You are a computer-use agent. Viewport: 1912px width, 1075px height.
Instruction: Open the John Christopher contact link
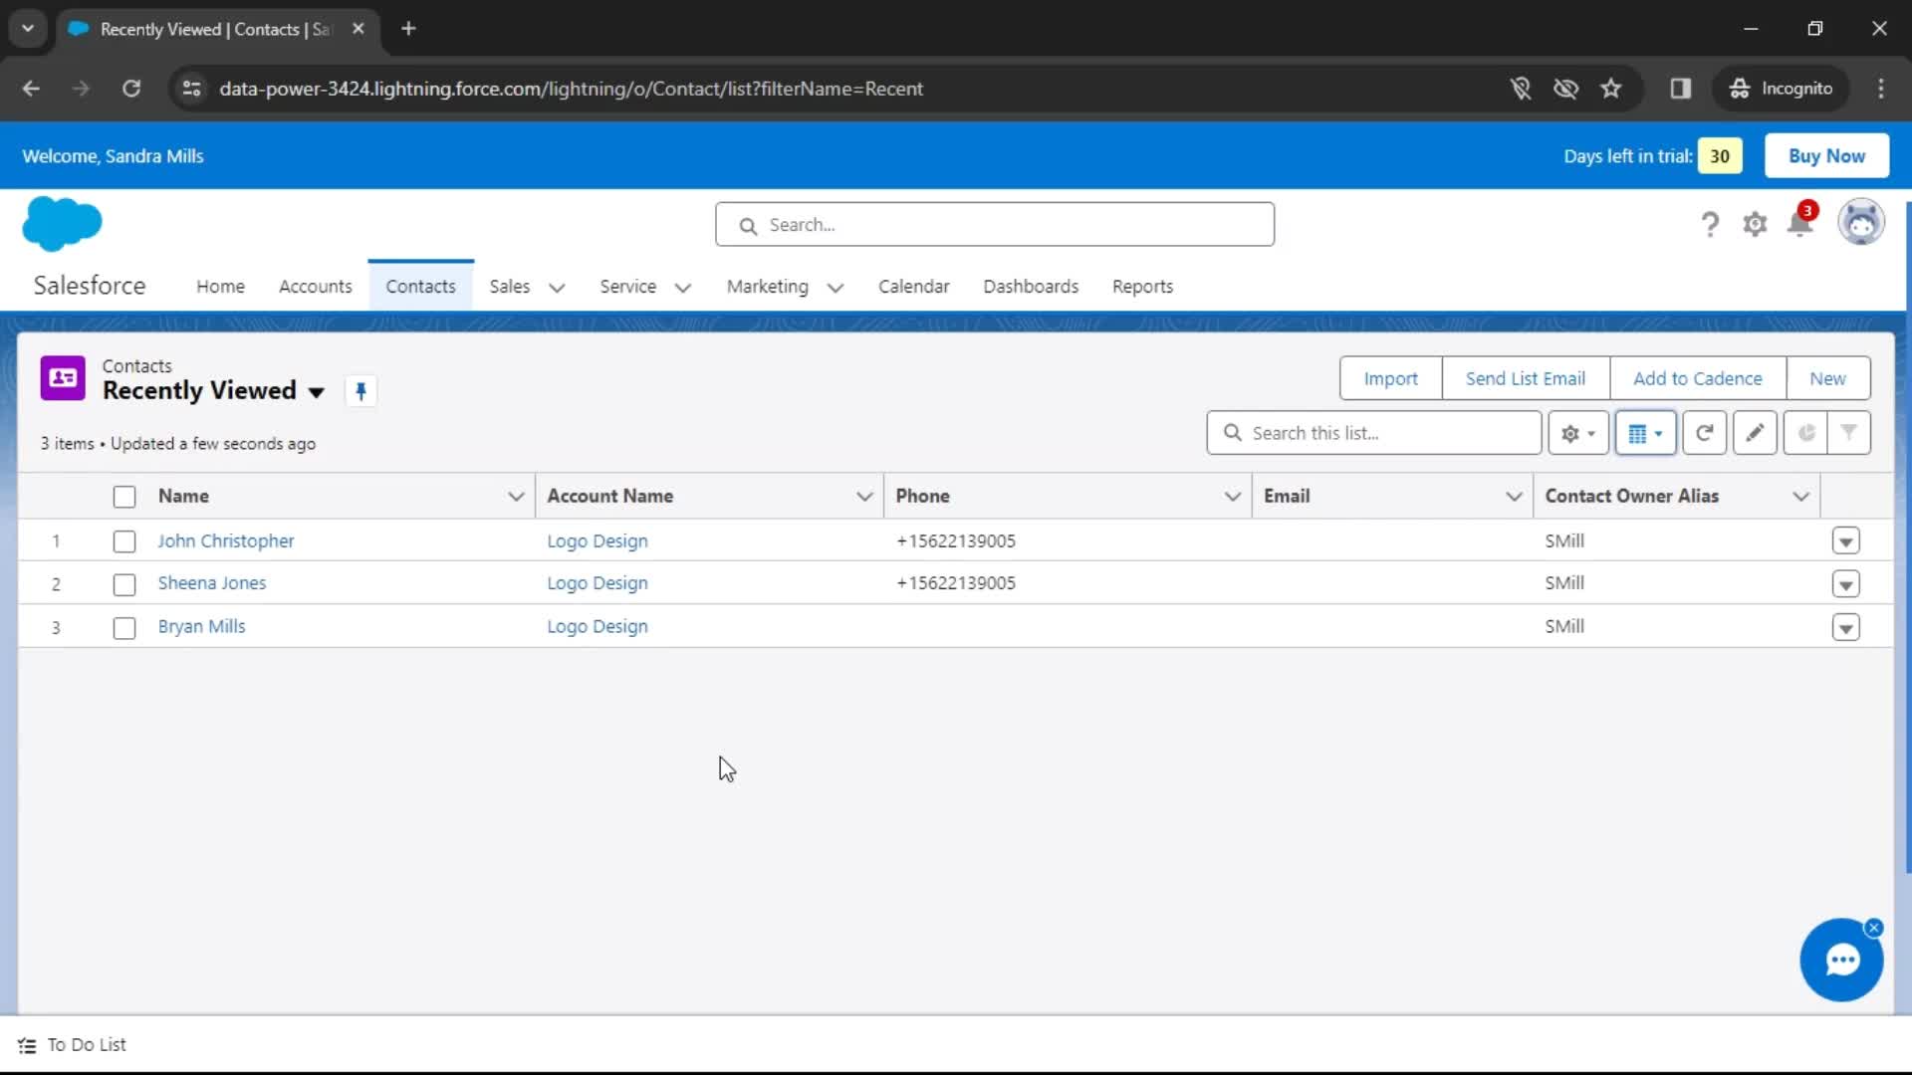pos(225,541)
